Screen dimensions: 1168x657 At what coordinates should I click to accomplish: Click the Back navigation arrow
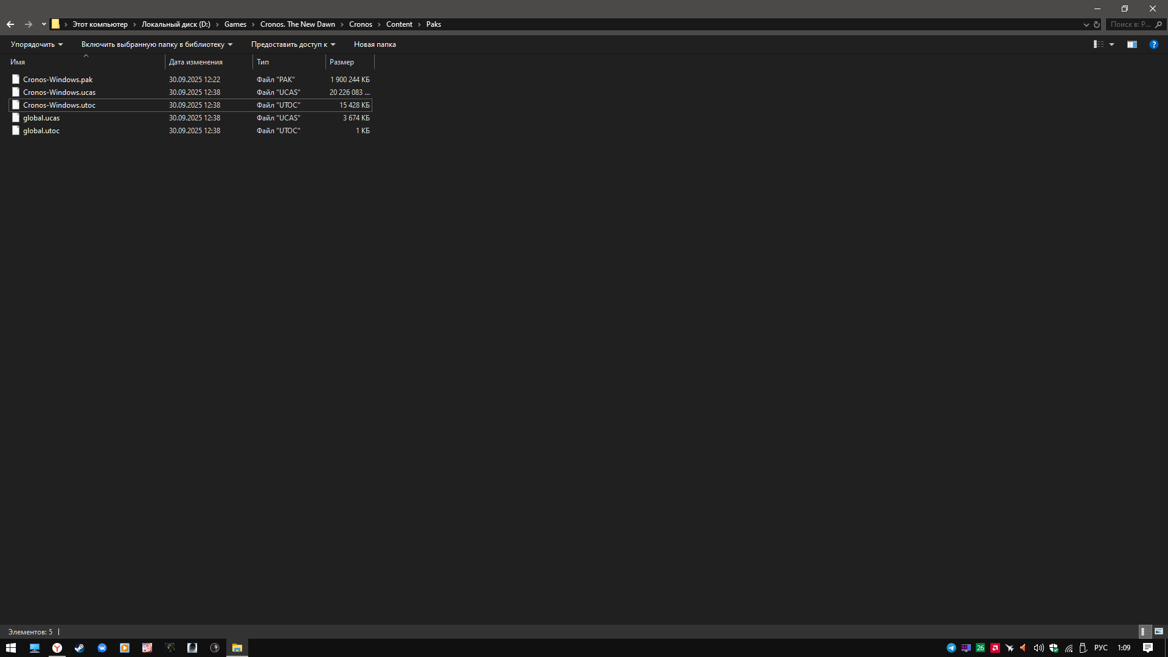pyautogui.click(x=10, y=24)
